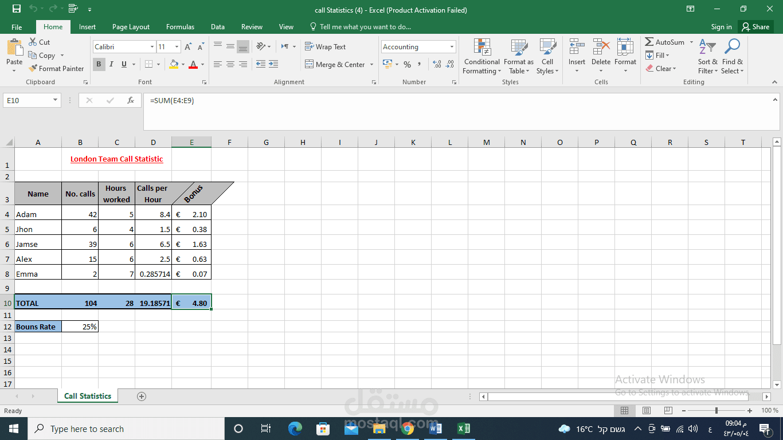Open Find & Select menu
783x440 pixels.
point(733,57)
